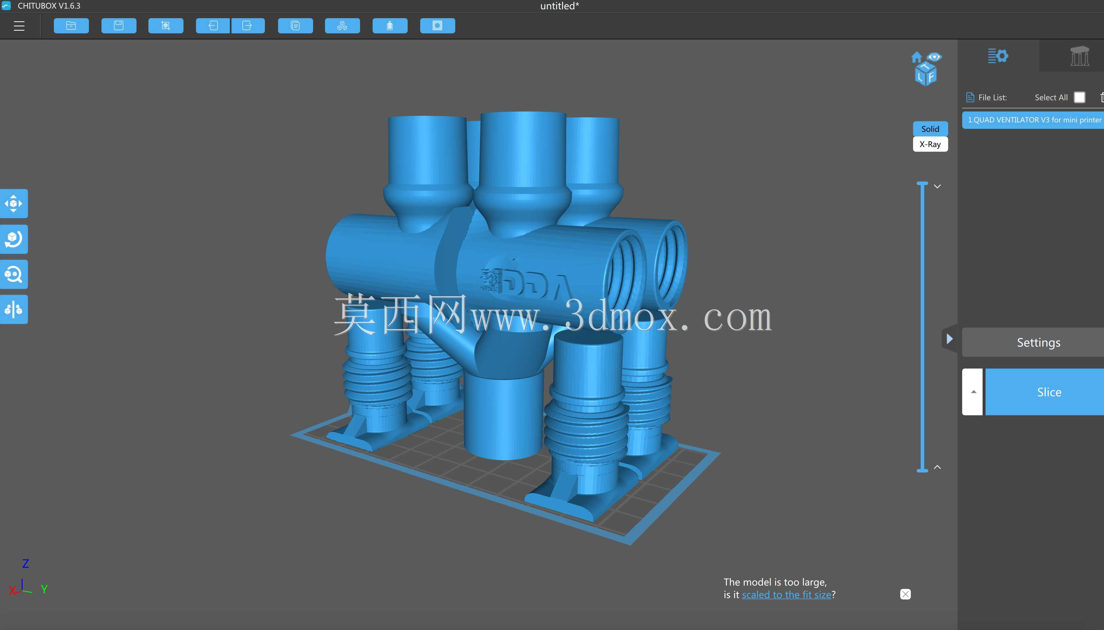Viewport: 1104px width, 630px height.
Task: Click the Save project disk icon
Action: pyautogui.click(x=119, y=26)
